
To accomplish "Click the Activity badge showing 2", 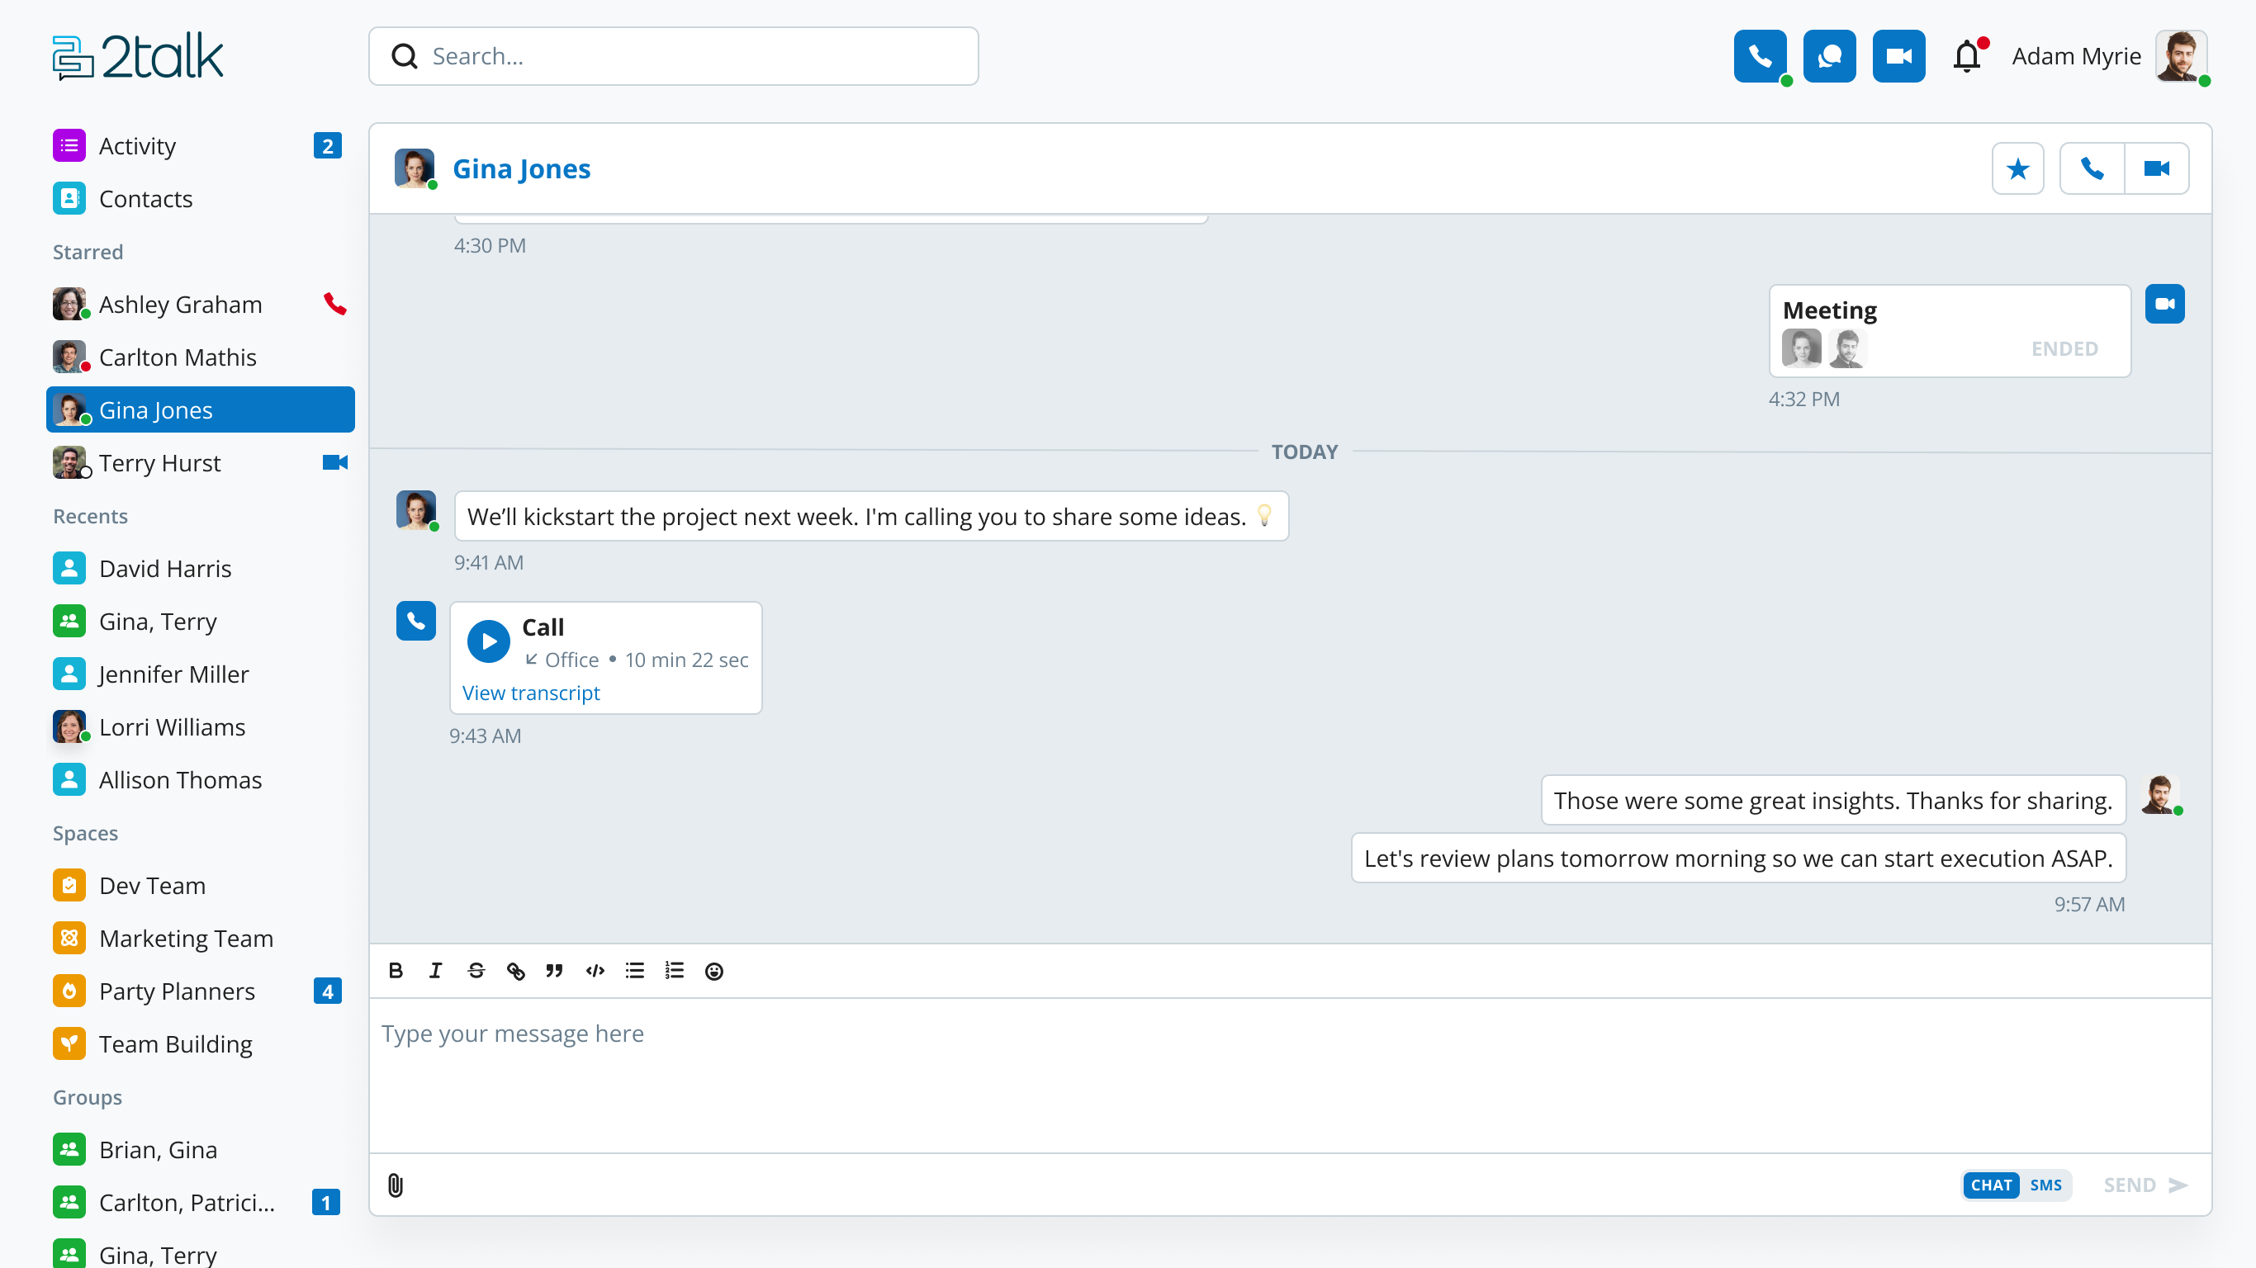I will coord(327,145).
